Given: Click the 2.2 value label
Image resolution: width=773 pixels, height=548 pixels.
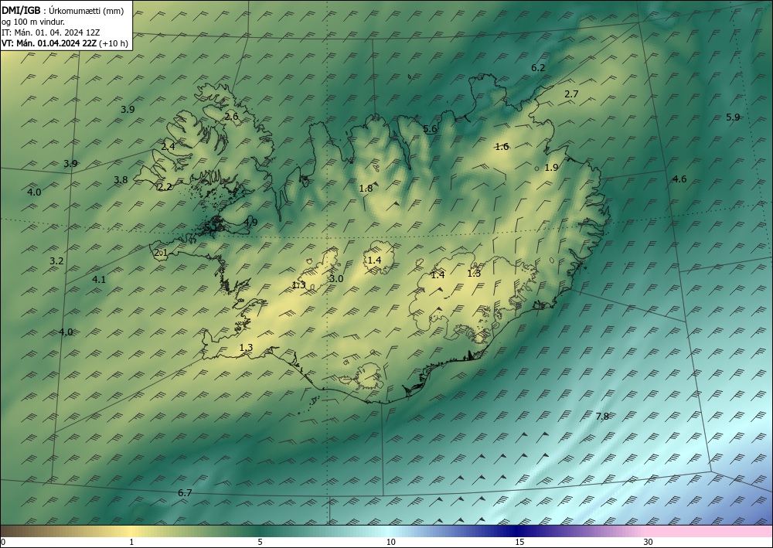Looking at the screenshot, I should click(165, 187).
